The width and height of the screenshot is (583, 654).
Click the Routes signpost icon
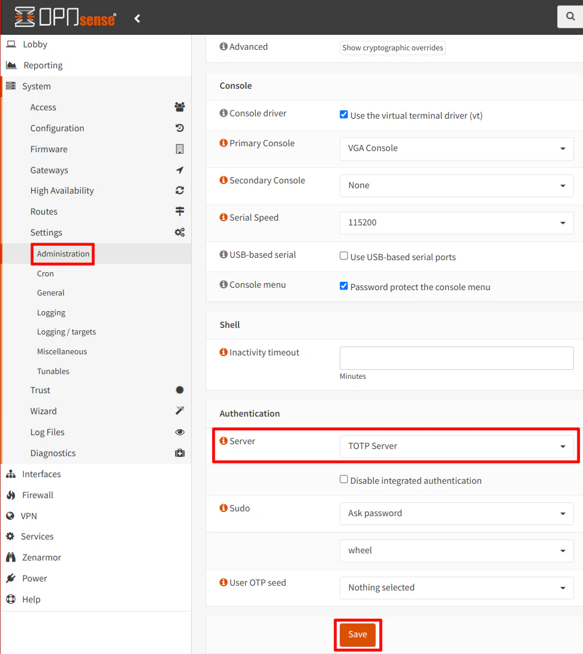click(x=180, y=211)
